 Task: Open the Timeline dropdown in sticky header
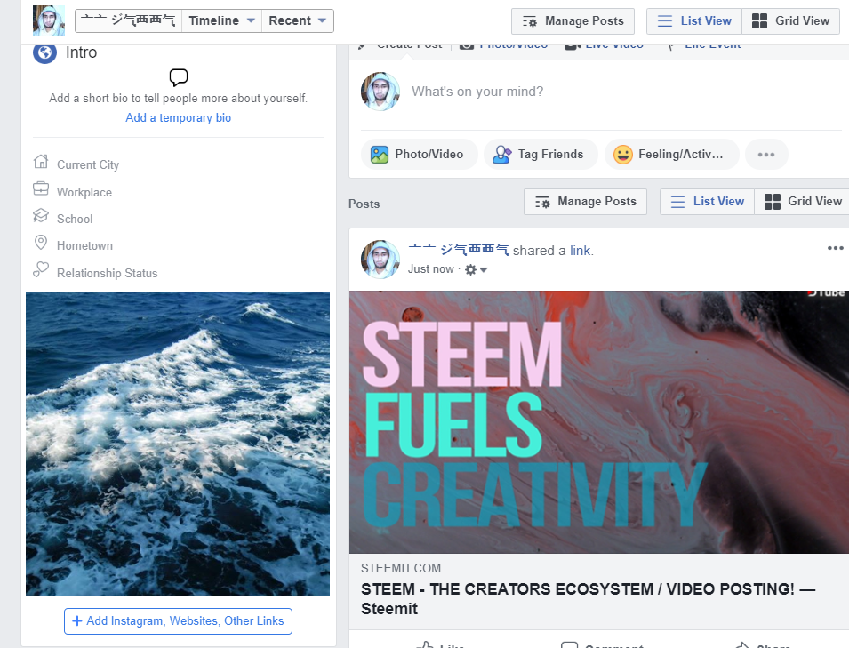click(222, 20)
